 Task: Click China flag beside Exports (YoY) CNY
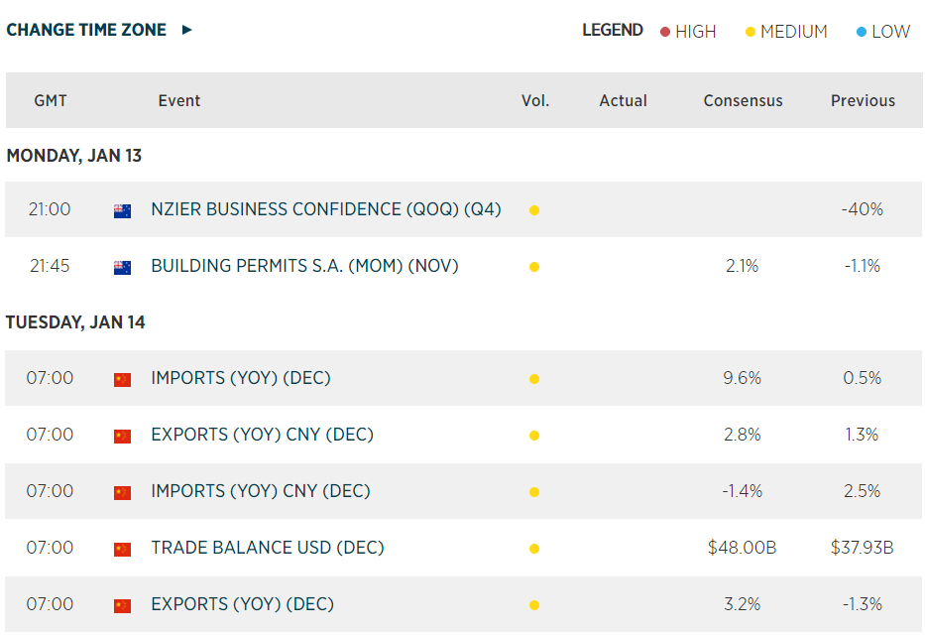(122, 436)
